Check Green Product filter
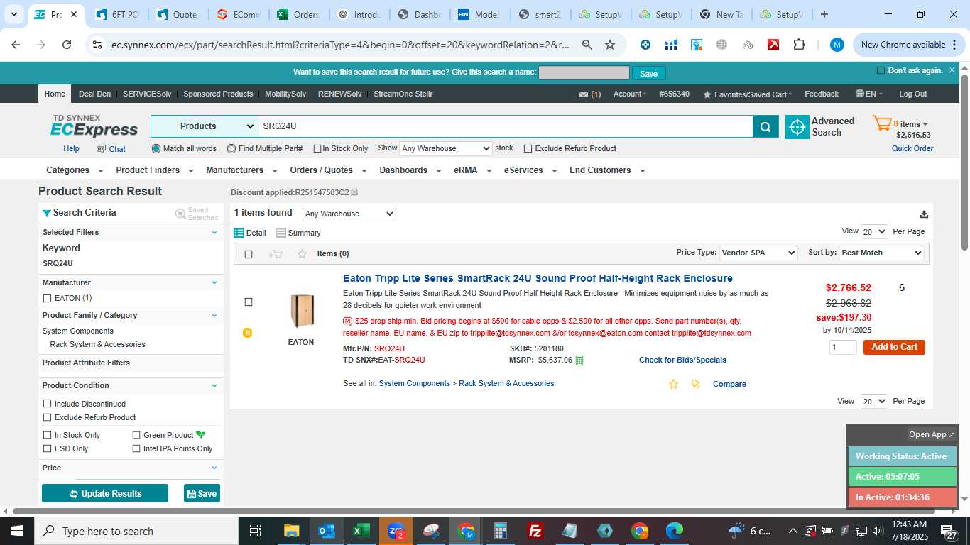Image resolution: width=970 pixels, height=545 pixels. tap(136, 436)
